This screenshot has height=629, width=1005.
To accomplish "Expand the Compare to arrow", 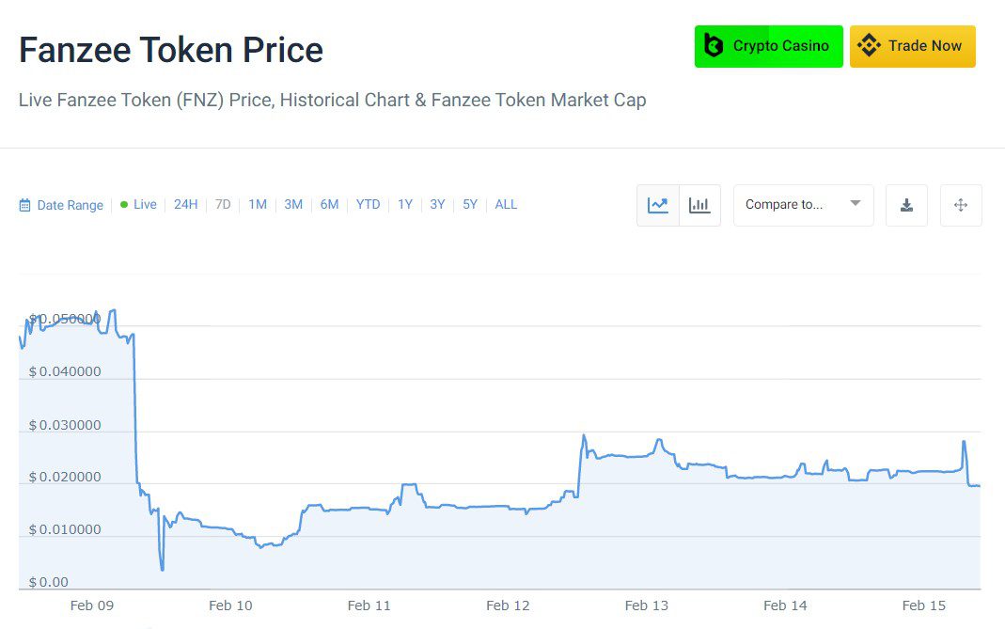I will 856,204.
